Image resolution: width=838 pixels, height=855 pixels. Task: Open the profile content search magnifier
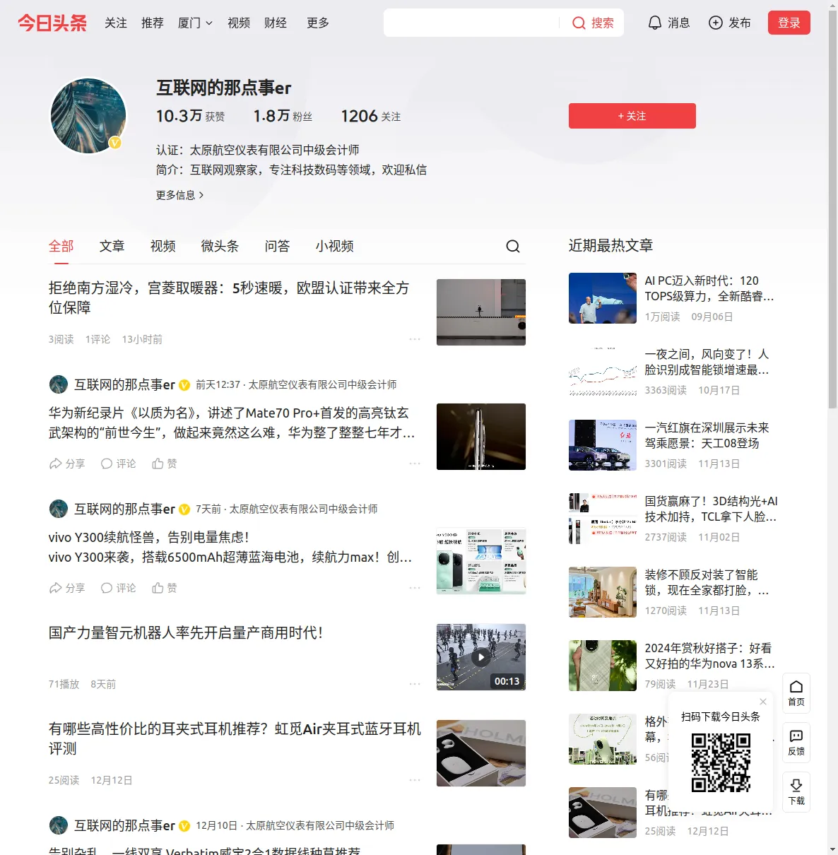(513, 246)
